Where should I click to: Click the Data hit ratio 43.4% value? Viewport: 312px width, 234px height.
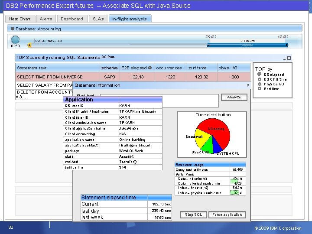tap(237, 179)
